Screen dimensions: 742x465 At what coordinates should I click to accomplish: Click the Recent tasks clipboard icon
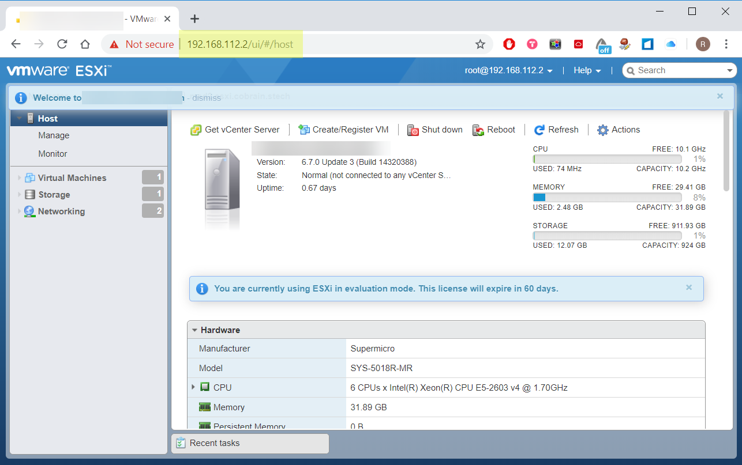[x=181, y=443]
